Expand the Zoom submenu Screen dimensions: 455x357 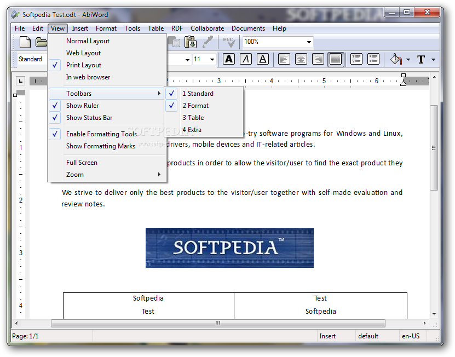pos(107,175)
